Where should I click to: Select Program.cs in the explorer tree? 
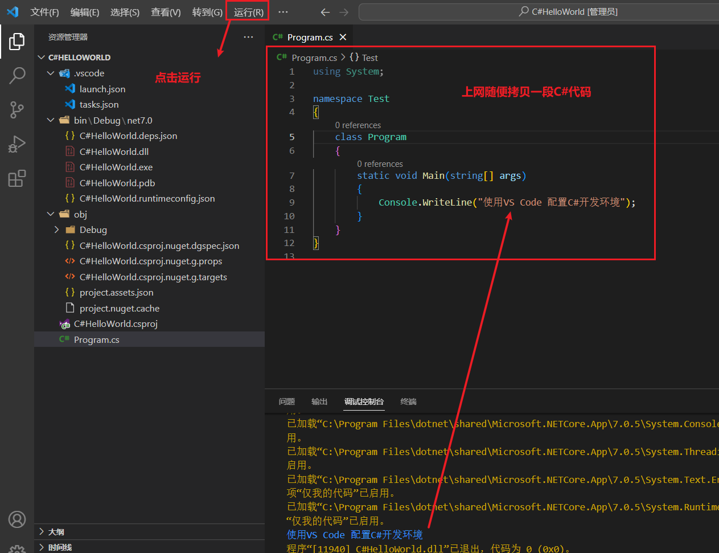pos(149,339)
